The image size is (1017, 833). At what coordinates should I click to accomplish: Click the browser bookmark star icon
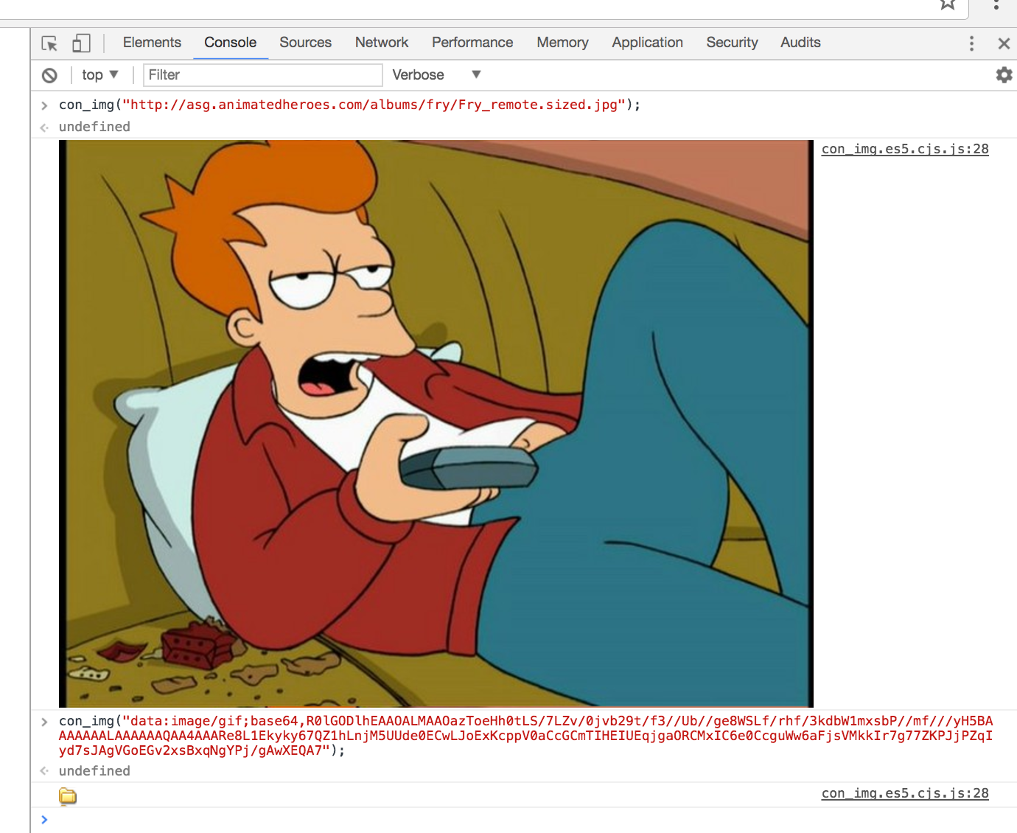click(x=948, y=4)
